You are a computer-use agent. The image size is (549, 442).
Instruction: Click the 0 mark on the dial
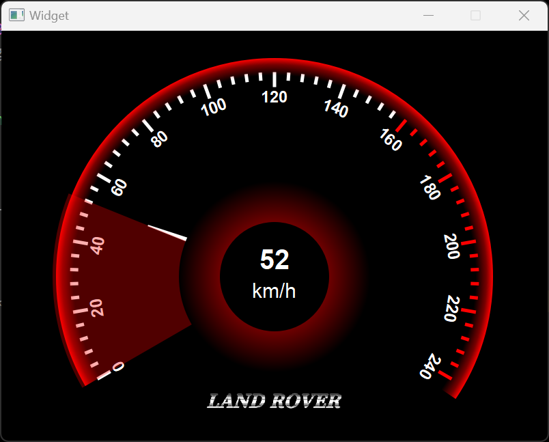118,367
